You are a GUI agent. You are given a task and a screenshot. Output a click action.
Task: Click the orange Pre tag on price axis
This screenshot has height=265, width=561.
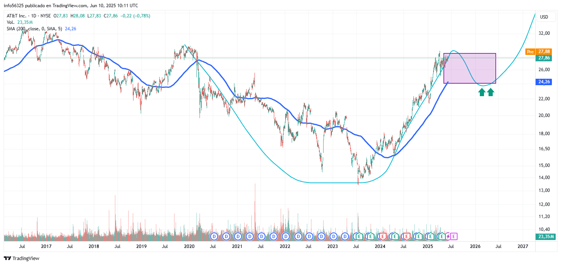(x=531, y=51)
